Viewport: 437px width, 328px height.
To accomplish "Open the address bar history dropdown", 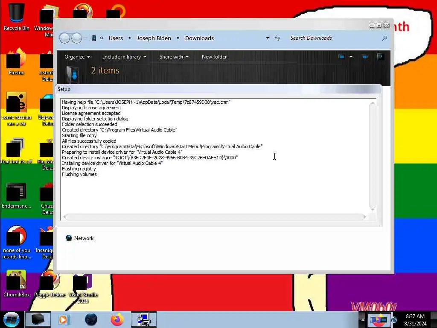I will [268, 38].
